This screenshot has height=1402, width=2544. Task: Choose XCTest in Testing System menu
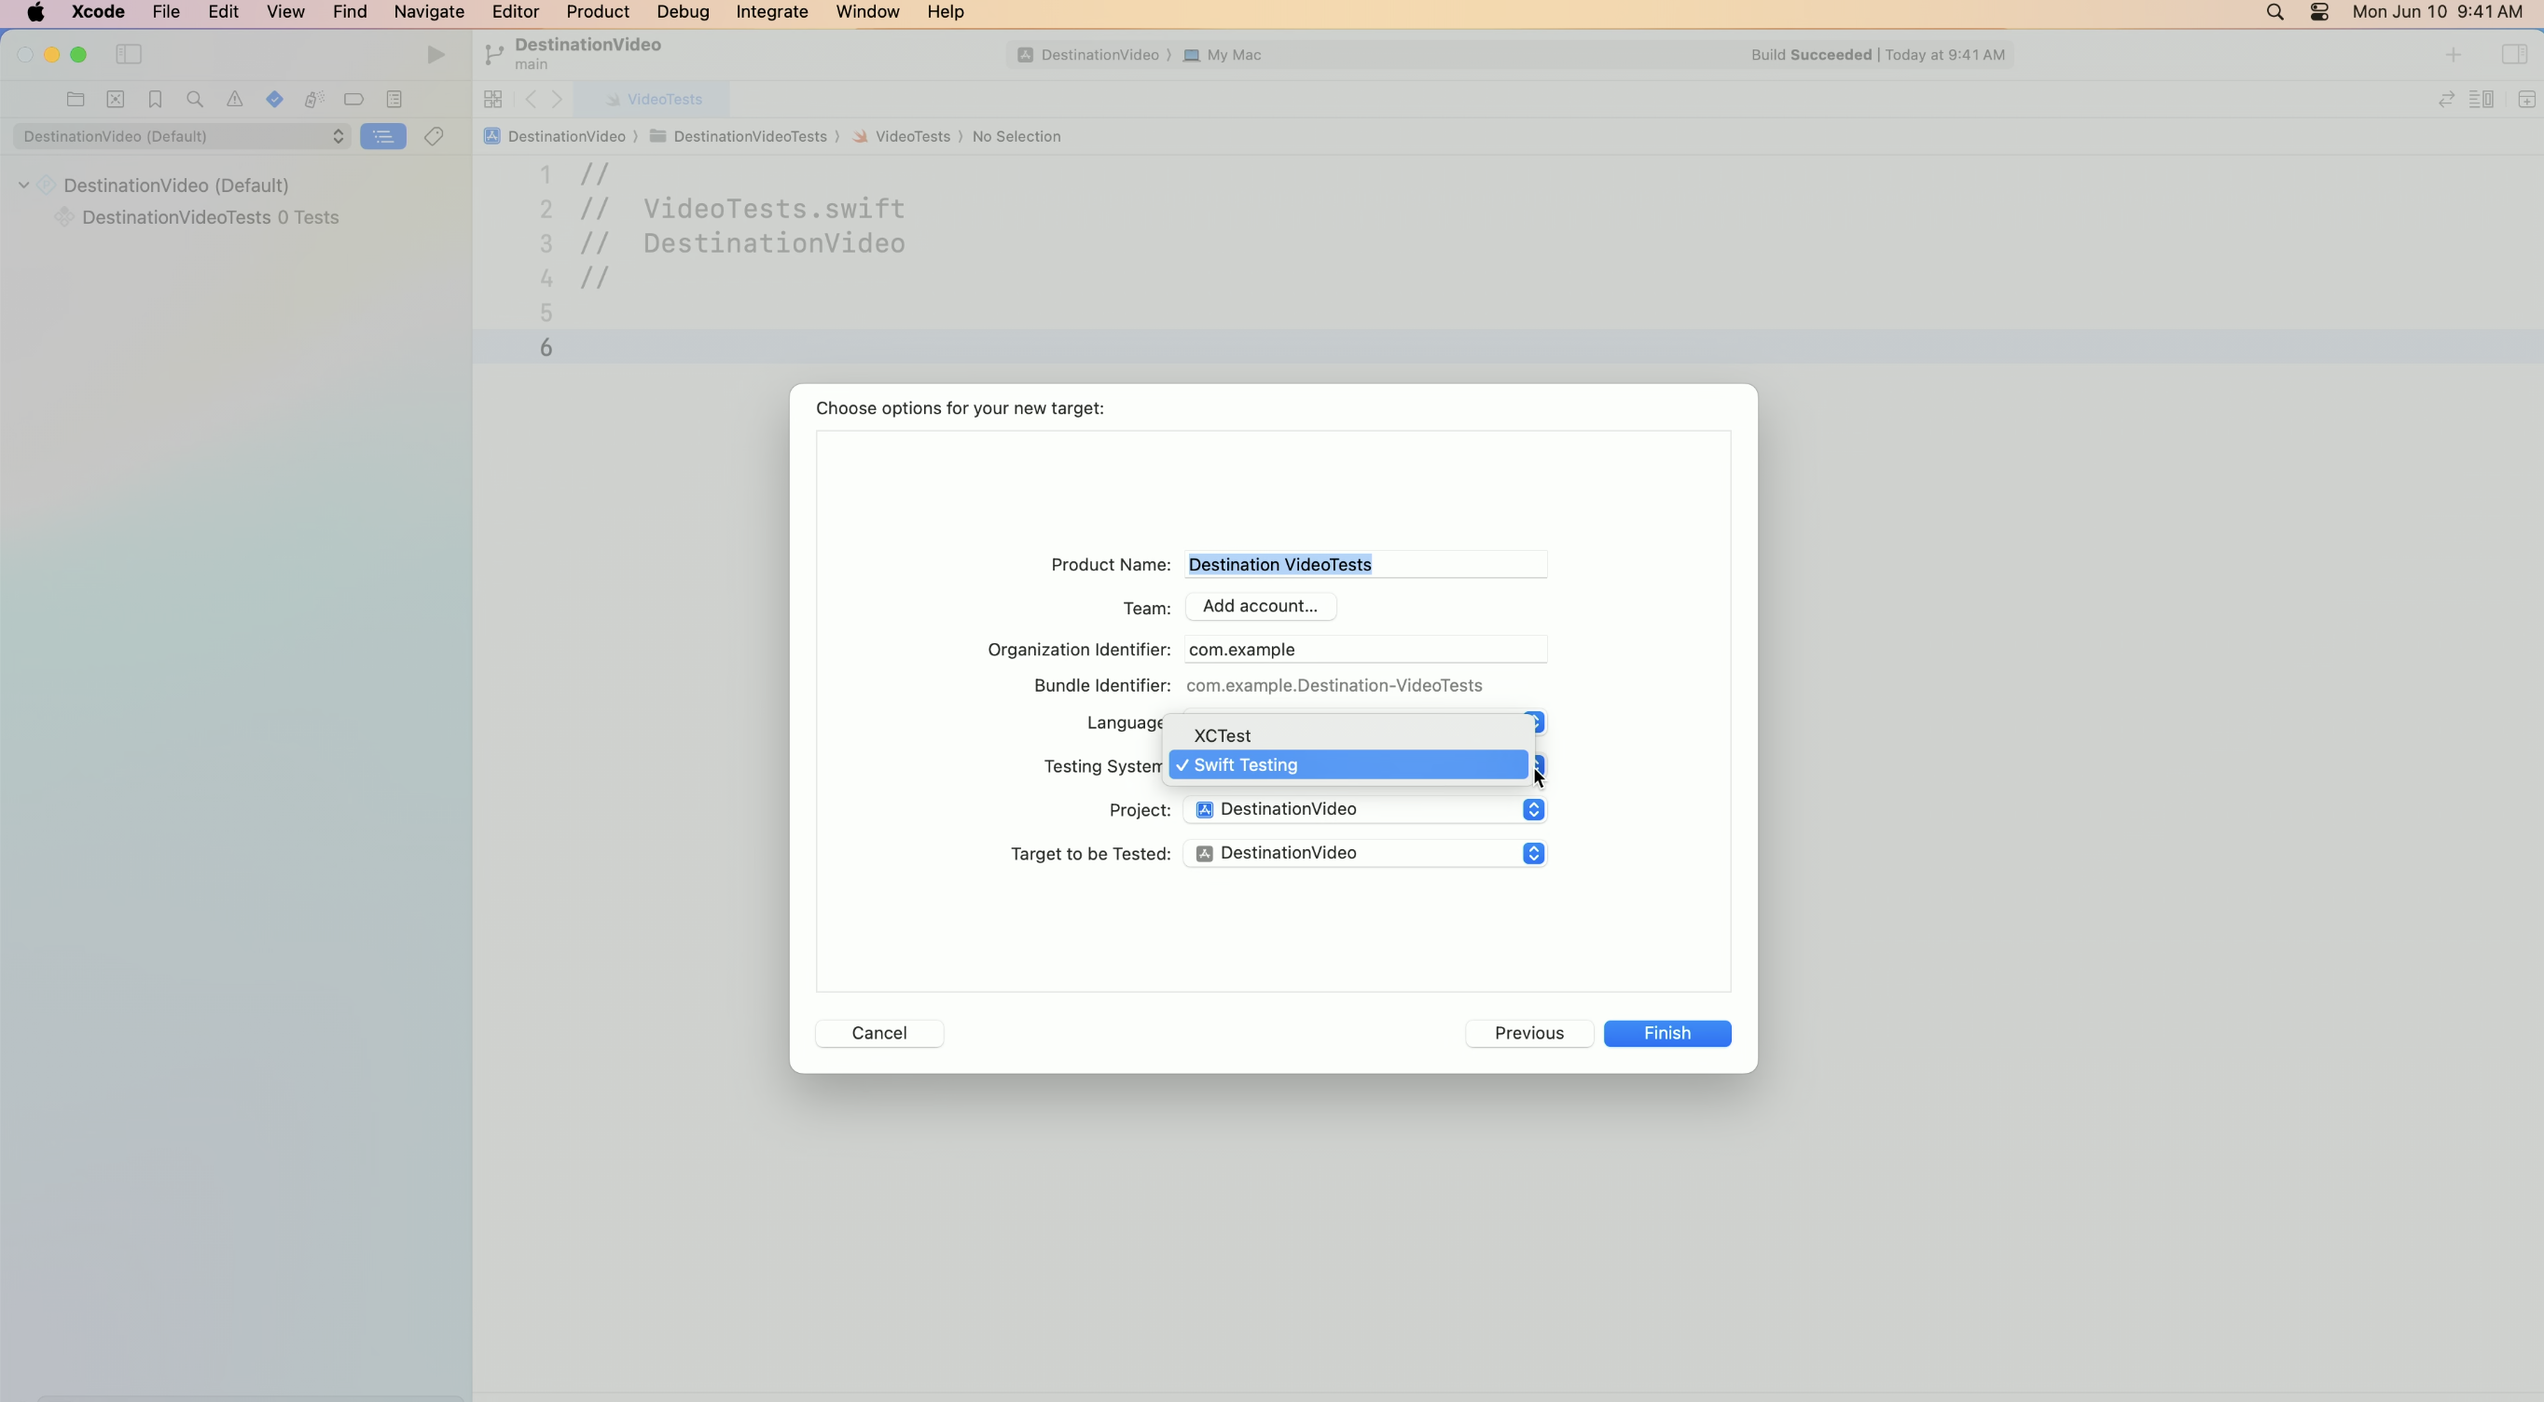tap(1222, 735)
